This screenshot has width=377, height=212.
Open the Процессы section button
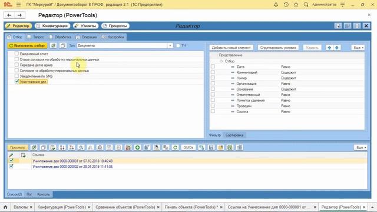[x=115, y=26]
